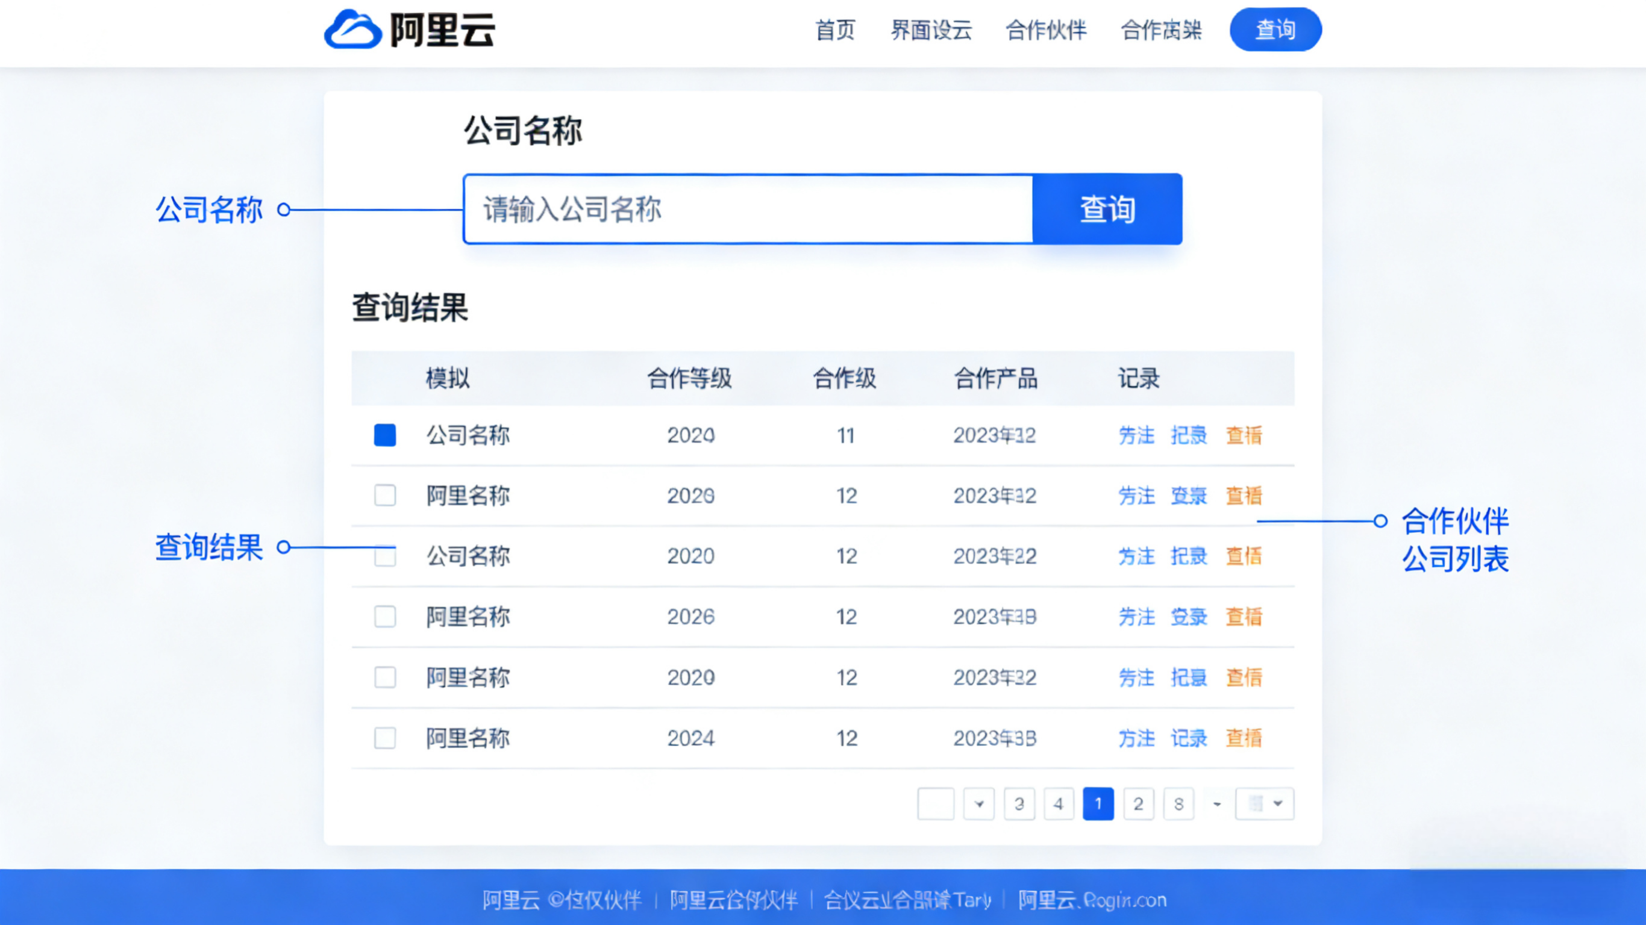
Task: Open the 合作伙伴 navigation menu item
Action: 1047,30
